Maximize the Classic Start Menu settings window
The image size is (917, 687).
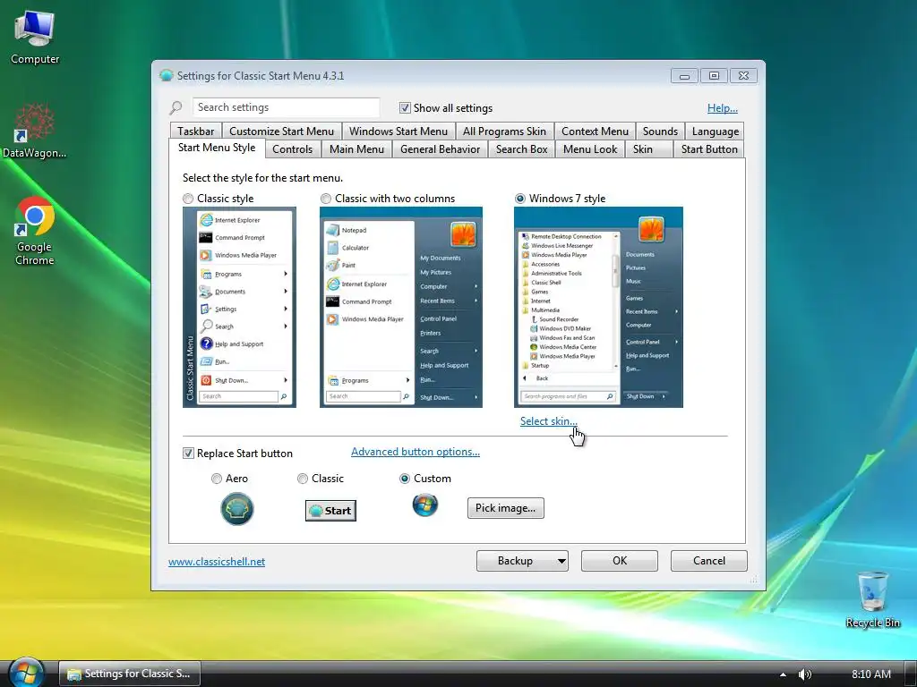coord(714,76)
